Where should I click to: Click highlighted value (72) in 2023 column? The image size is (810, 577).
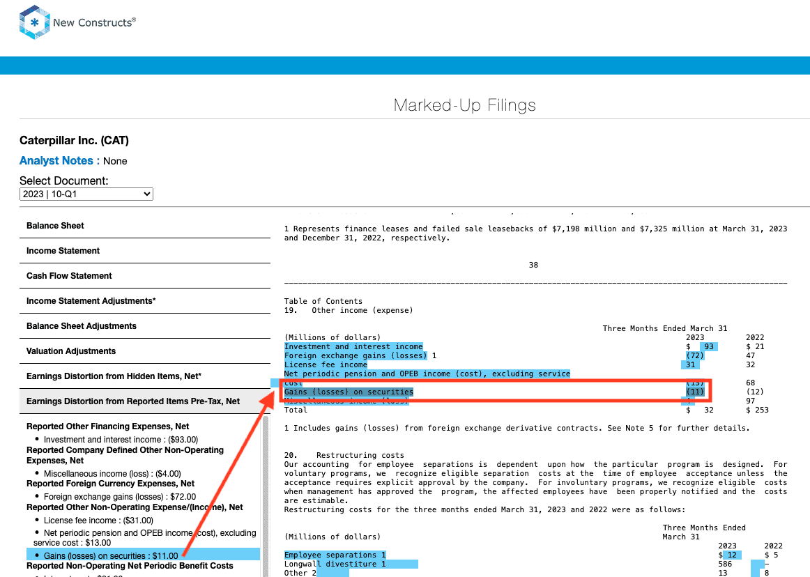click(x=695, y=356)
